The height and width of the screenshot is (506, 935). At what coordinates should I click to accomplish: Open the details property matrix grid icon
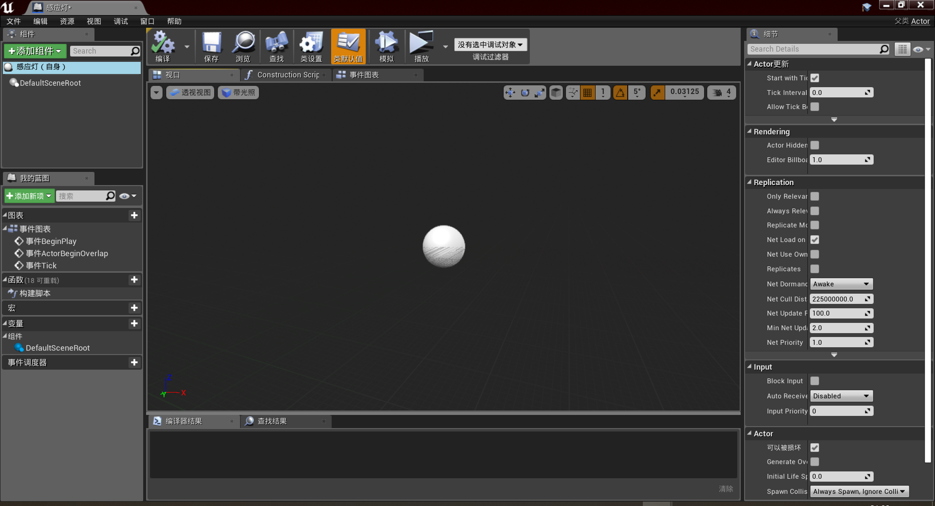point(902,49)
